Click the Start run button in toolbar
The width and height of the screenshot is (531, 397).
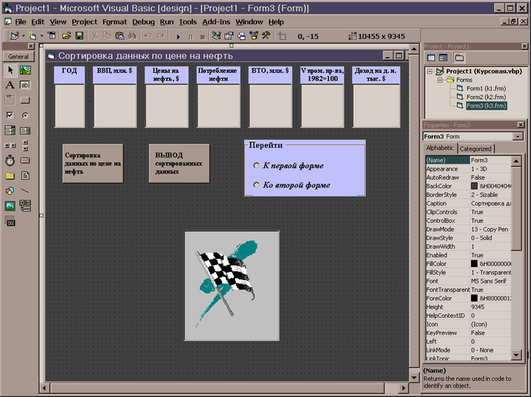pos(178,35)
